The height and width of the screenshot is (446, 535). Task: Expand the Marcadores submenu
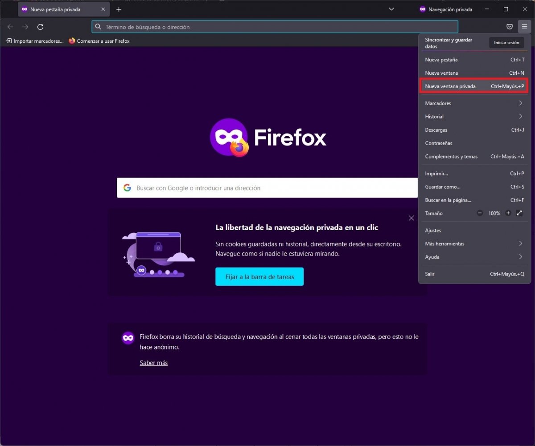[474, 103]
